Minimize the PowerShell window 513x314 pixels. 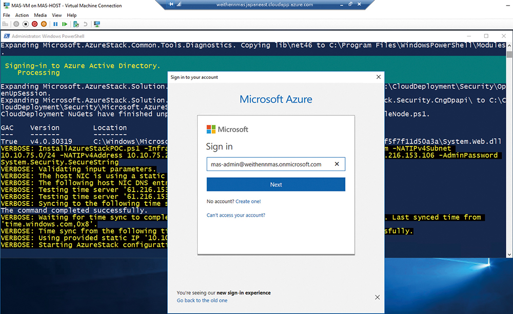pyautogui.click(x=469, y=36)
